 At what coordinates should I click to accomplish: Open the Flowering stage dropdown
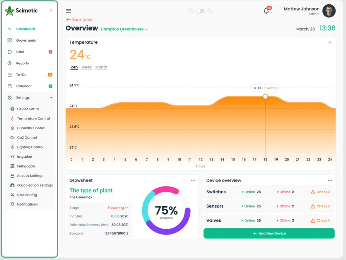coord(118,208)
